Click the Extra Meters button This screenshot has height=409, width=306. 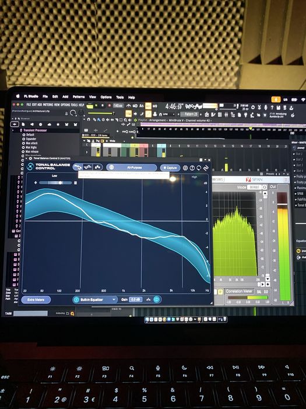point(36,300)
